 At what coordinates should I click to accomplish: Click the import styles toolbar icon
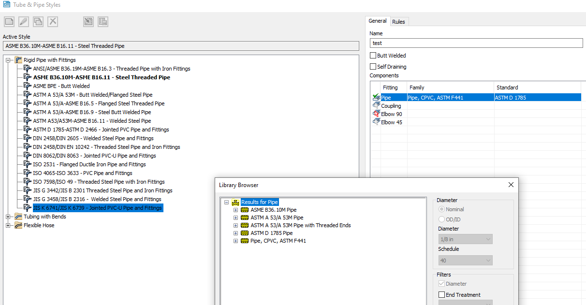tap(88, 21)
